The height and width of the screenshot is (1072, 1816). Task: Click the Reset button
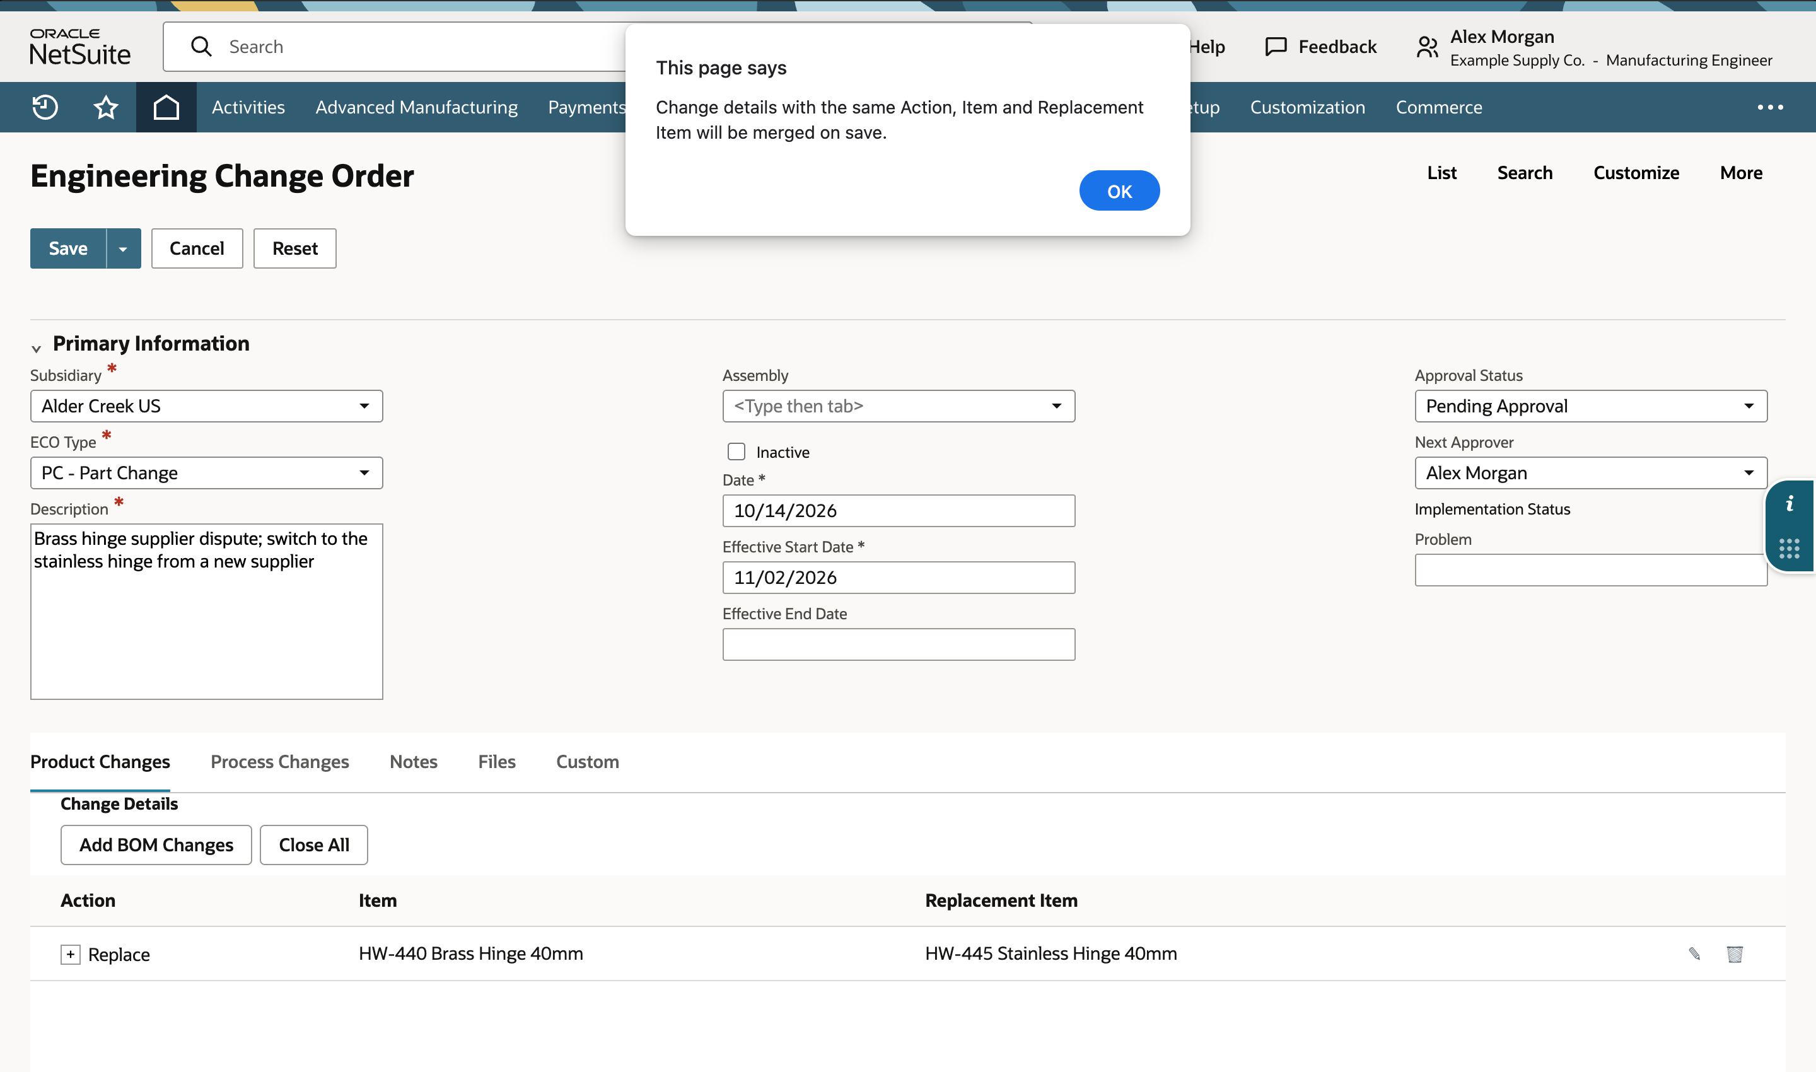pos(294,248)
